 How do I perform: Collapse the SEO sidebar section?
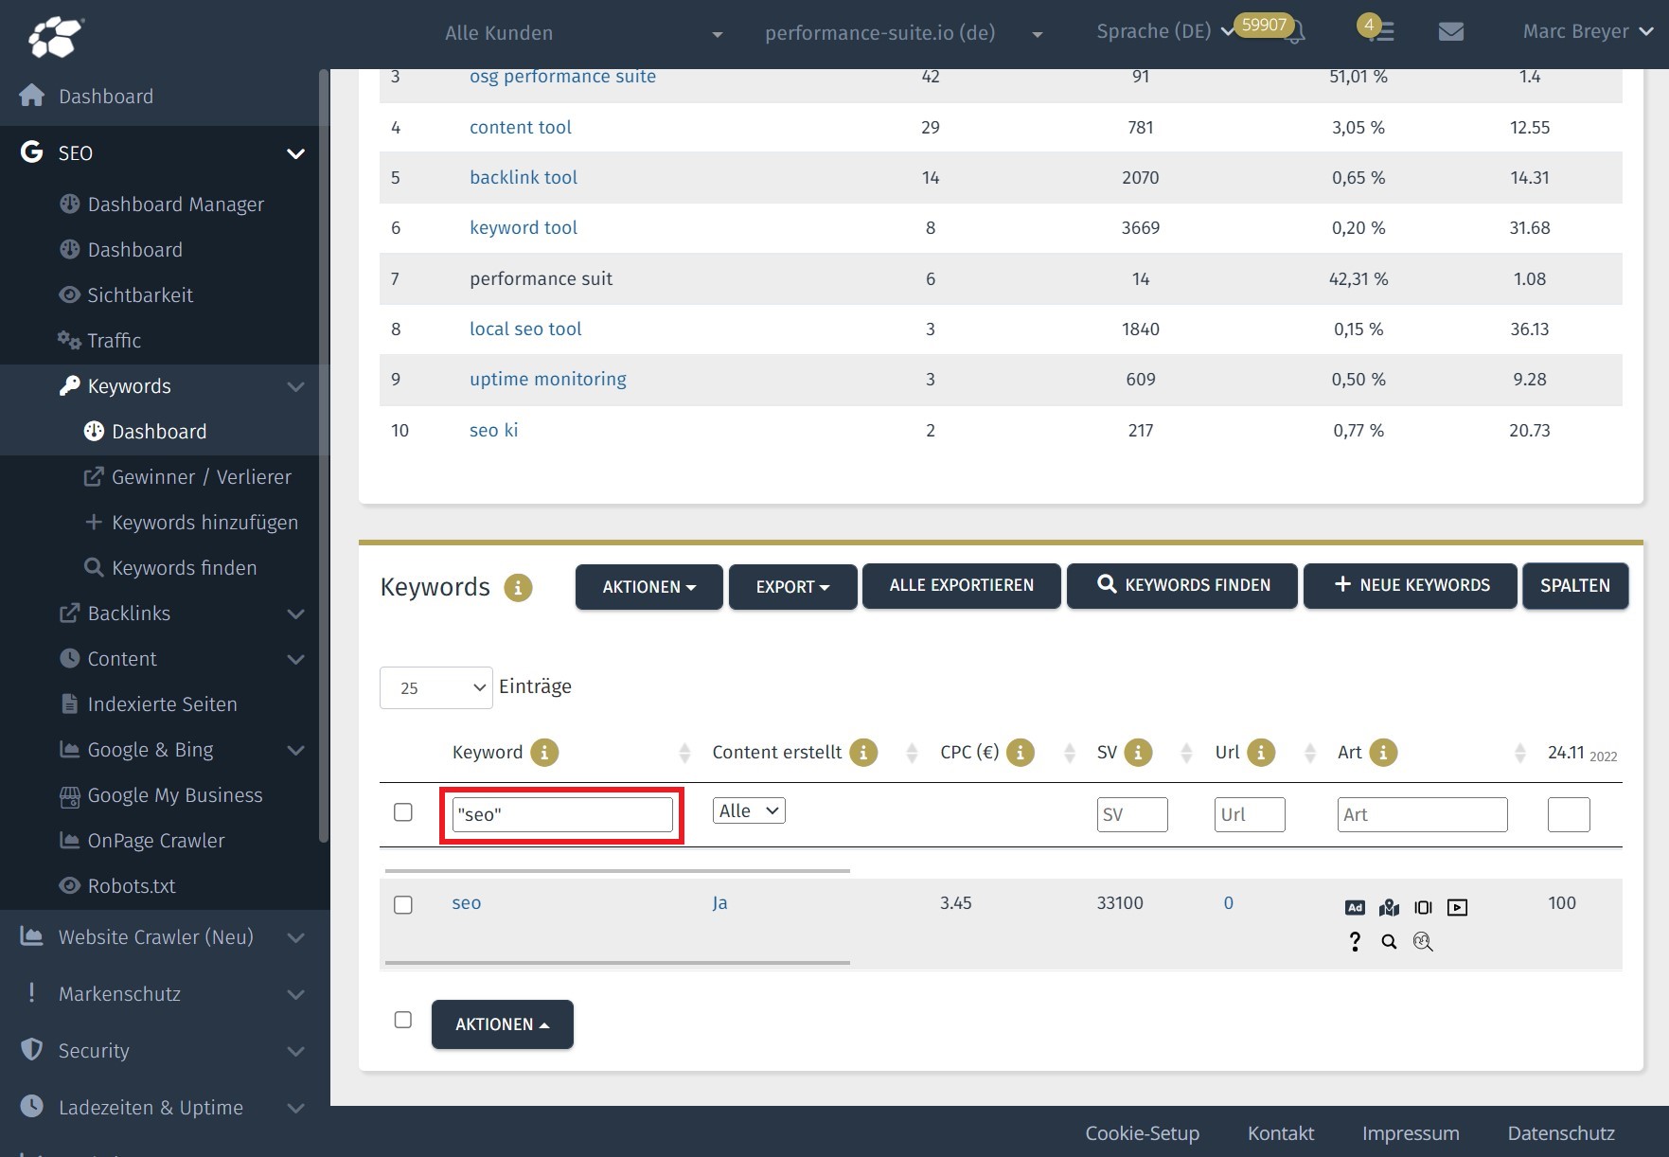[295, 153]
